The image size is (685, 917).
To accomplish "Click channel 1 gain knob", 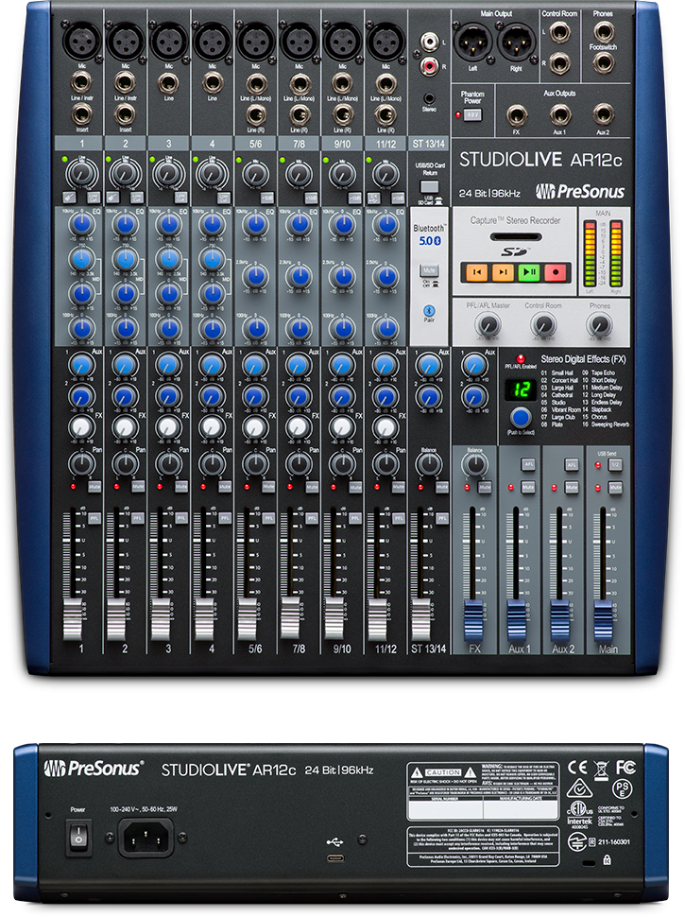I will [81, 174].
